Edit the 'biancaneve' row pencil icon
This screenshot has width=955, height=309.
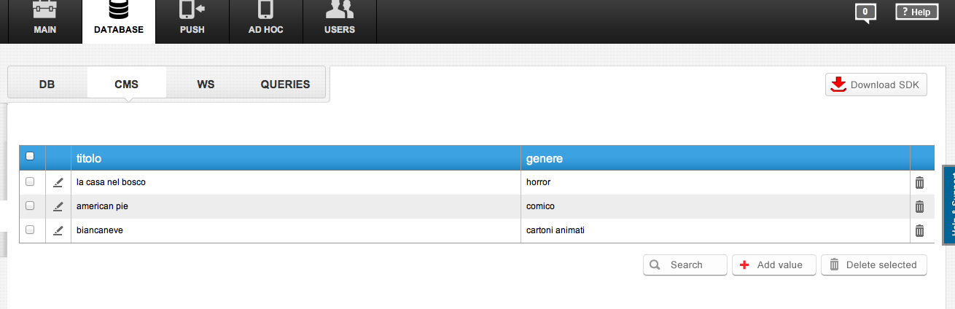tap(58, 230)
